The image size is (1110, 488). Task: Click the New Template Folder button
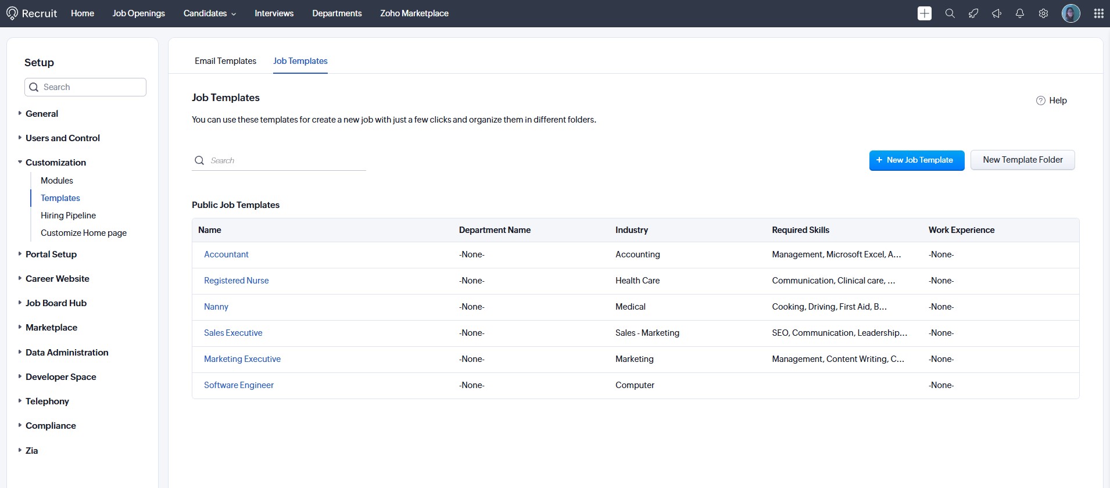[x=1023, y=160]
